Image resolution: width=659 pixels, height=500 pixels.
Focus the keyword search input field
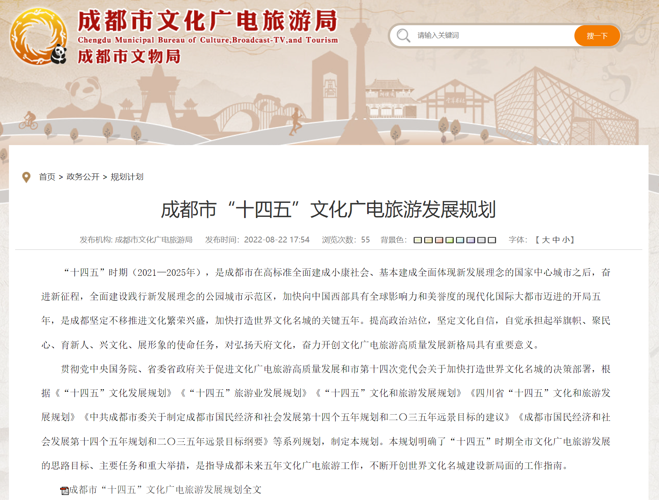[493, 36]
